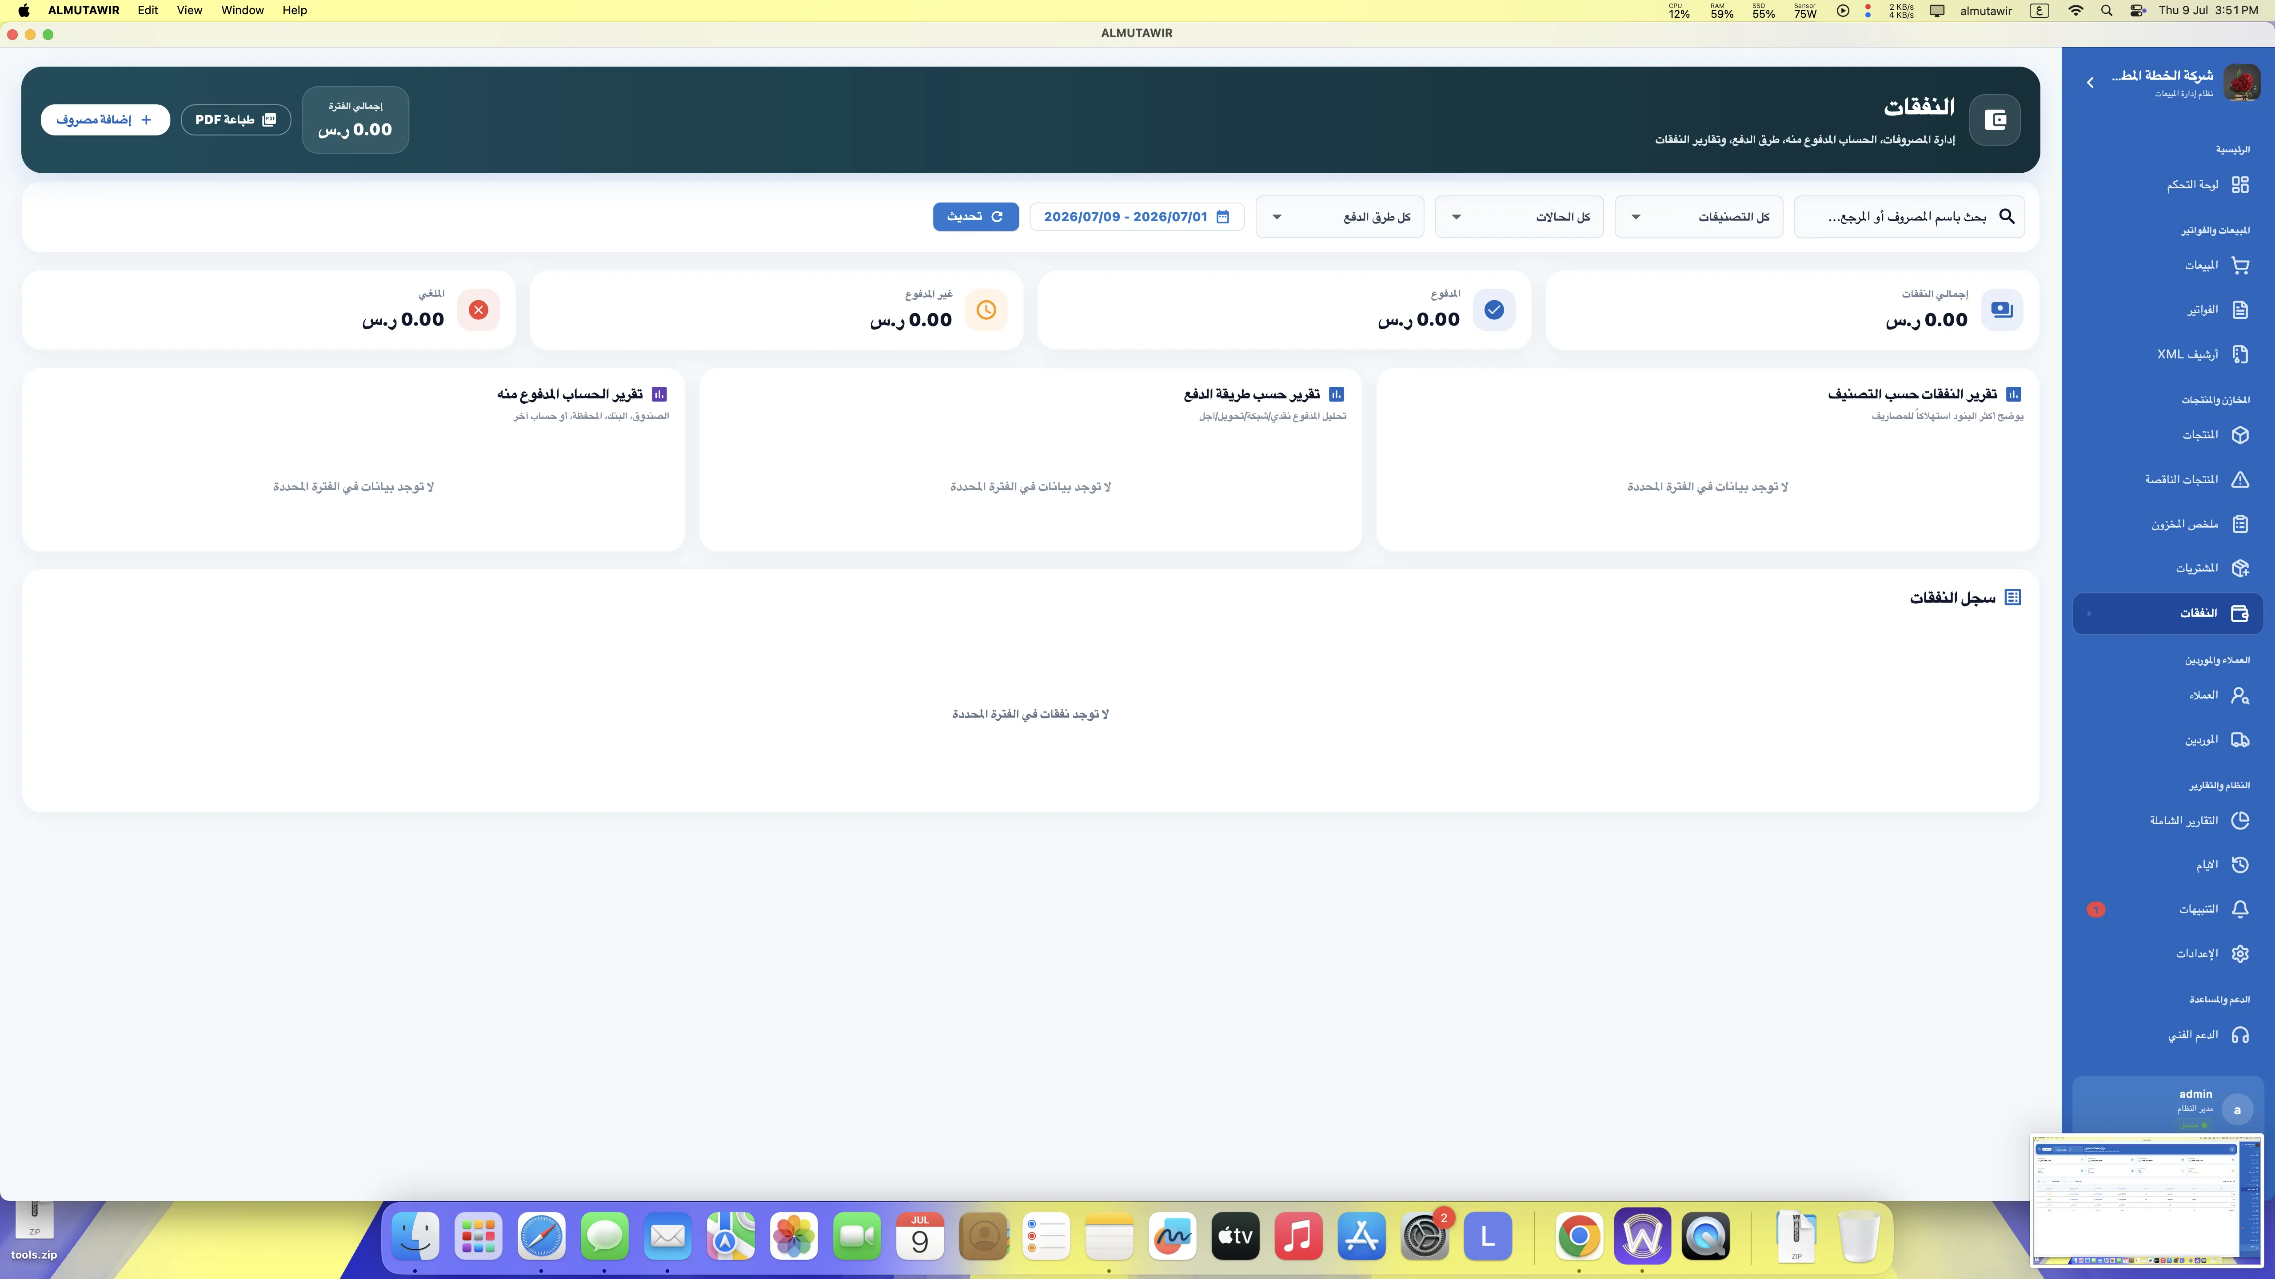
Task: Open the View menu in the menu bar
Action: click(x=189, y=11)
